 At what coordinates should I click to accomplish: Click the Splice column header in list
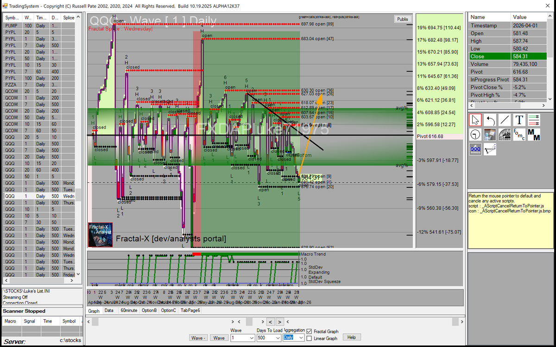(x=69, y=18)
